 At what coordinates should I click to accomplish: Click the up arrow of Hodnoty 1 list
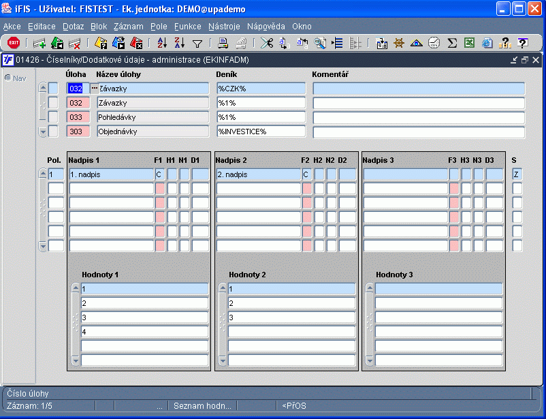point(76,288)
